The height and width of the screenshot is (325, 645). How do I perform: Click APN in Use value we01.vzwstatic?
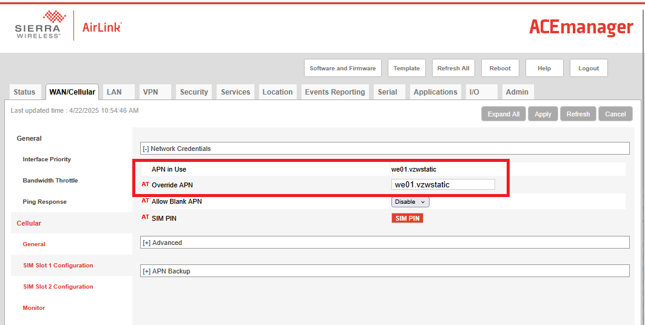(414, 169)
